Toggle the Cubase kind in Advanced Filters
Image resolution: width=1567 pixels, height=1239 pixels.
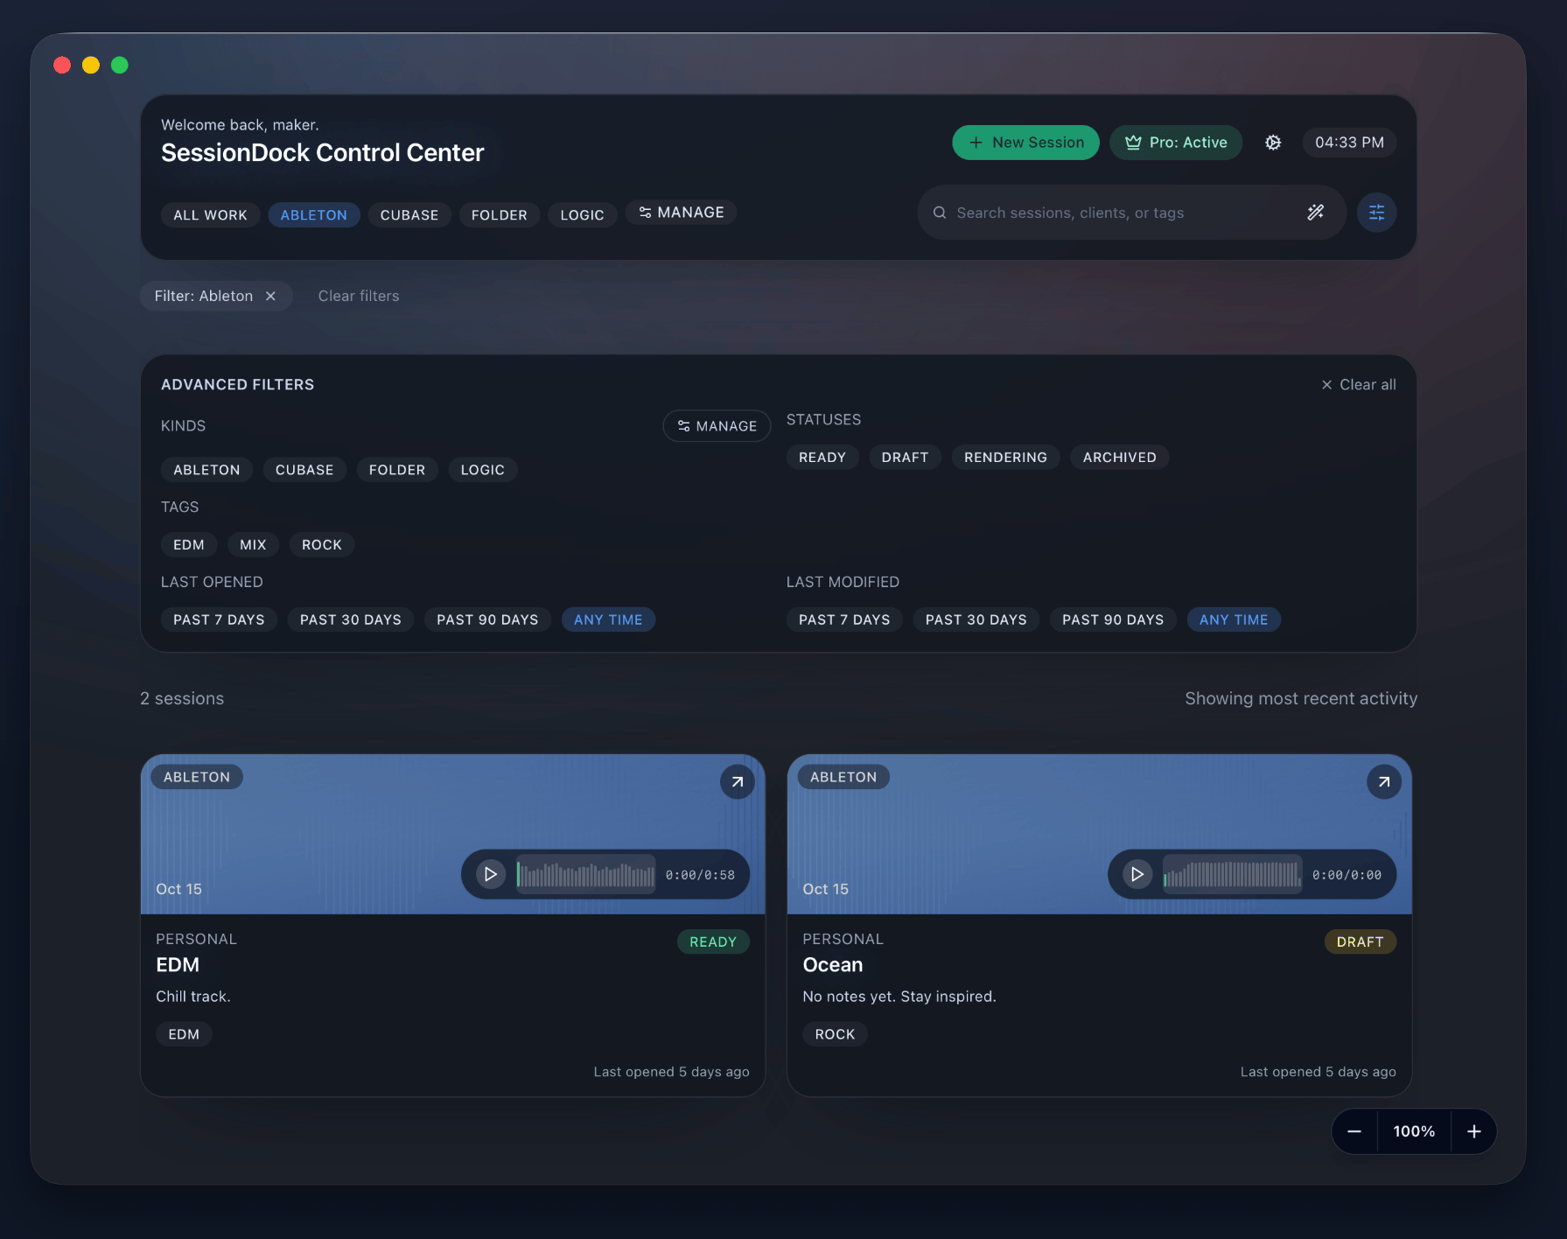304,470
